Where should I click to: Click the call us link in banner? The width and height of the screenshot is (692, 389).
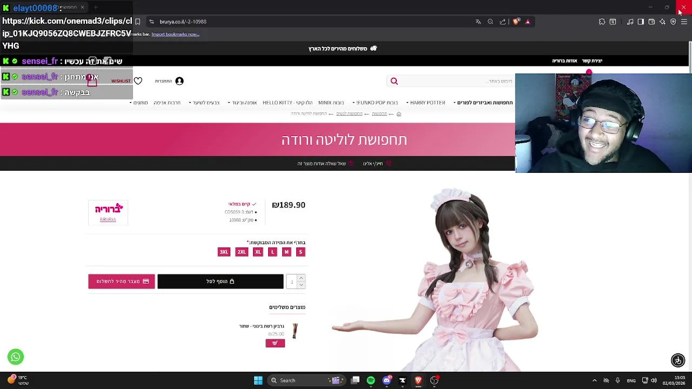tap(377, 164)
